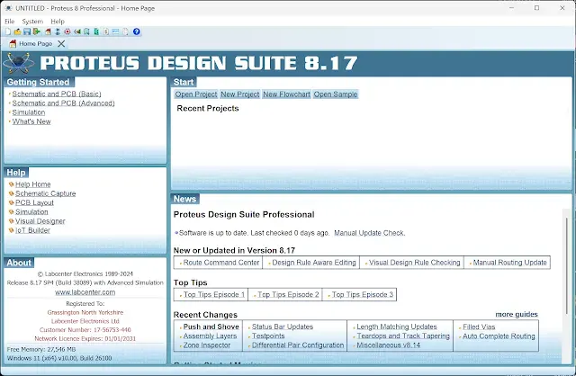
Task: Open the Gerber Viewer toolbar icon
Action: pyautogui.click(x=86, y=31)
